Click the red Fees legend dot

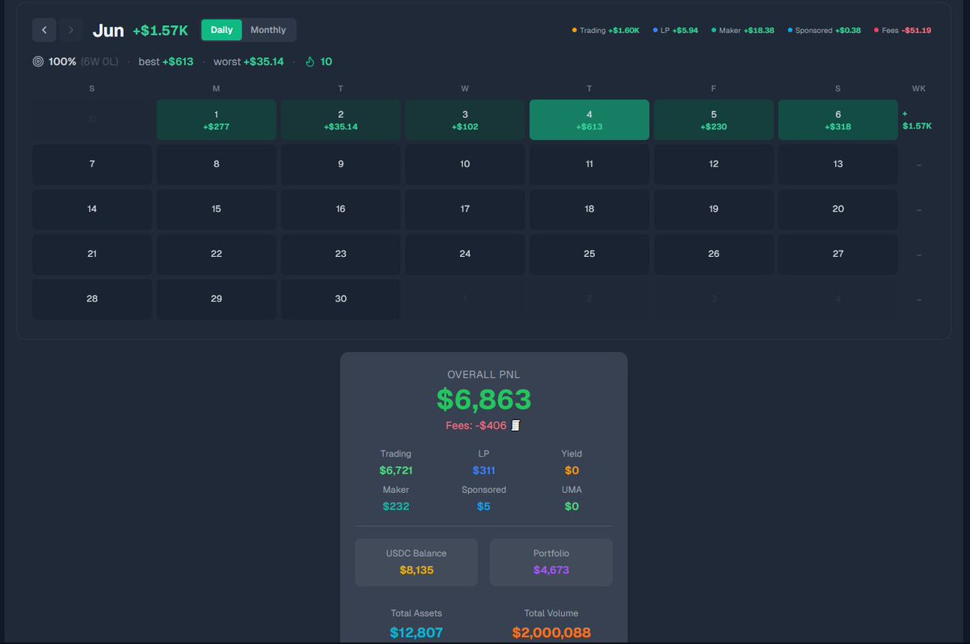coord(876,31)
